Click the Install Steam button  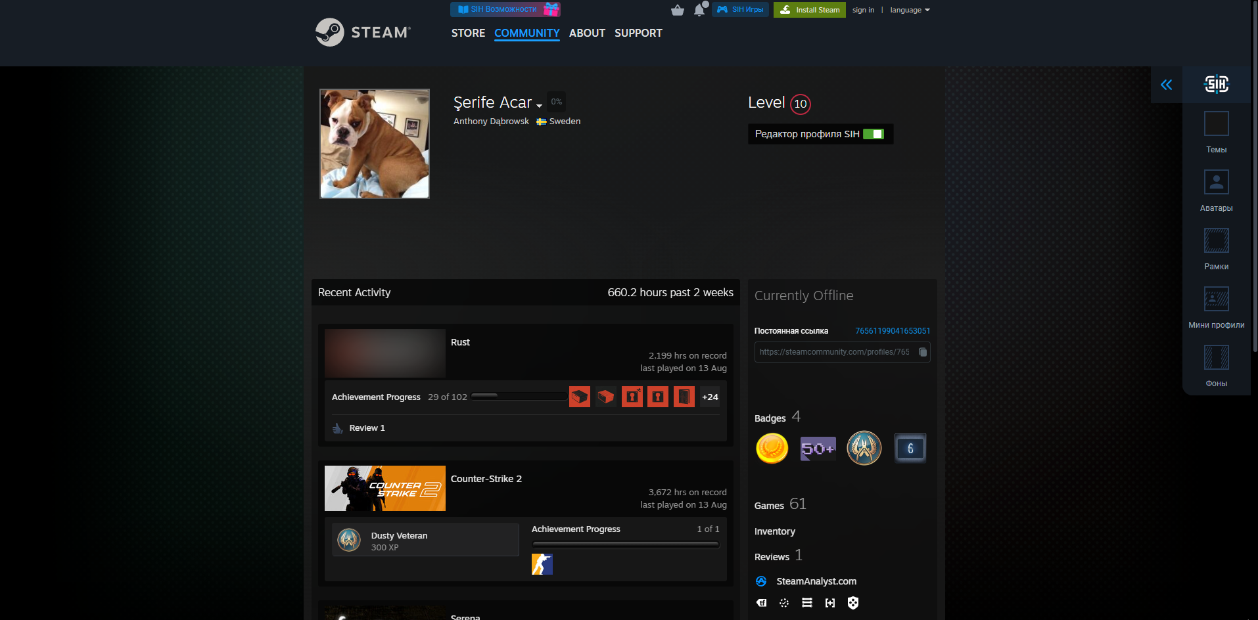(x=810, y=10)
